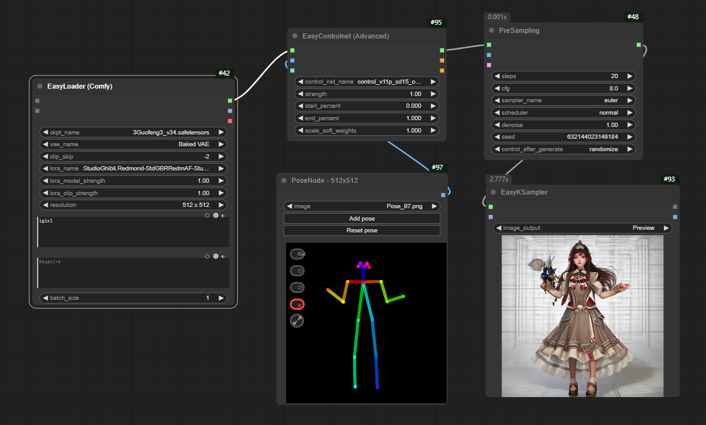This screenshot has height=425, width=706.
Task: Toggle the circle above the 1girl prompt
Action: pos(207,216)
